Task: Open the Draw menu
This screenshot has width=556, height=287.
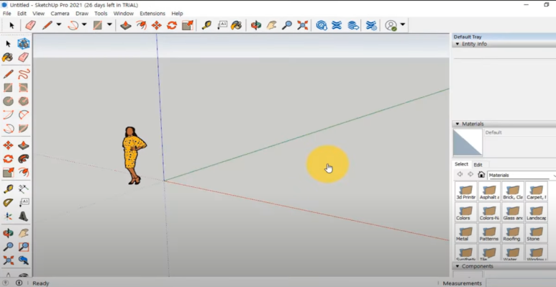Action: 82,14
